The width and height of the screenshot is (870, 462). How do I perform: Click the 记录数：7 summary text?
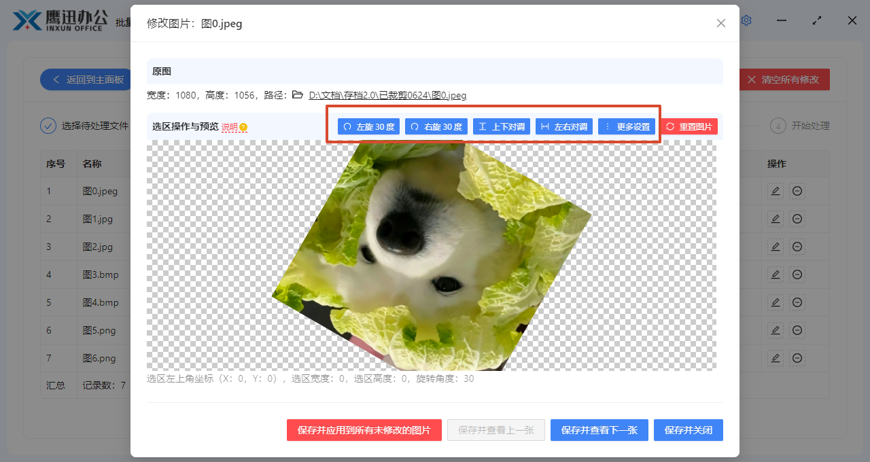point(104,385)
